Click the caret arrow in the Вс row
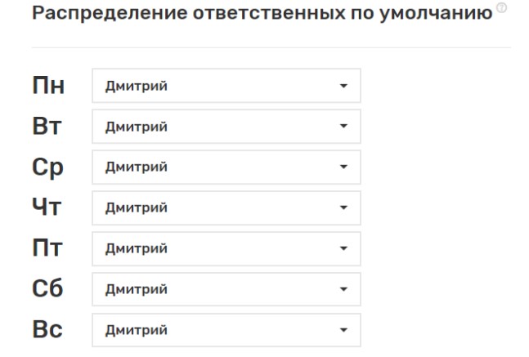Image resolution: width=529 pixels, height=357 pixels. [343, 331]
